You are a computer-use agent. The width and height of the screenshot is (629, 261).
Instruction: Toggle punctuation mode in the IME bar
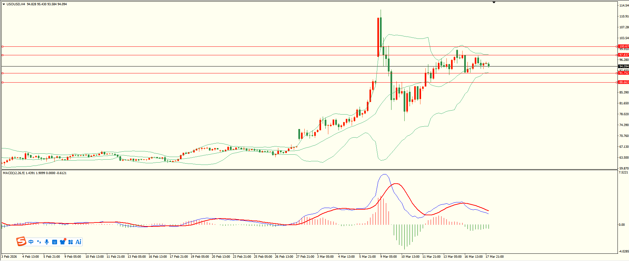click(39, 242)
